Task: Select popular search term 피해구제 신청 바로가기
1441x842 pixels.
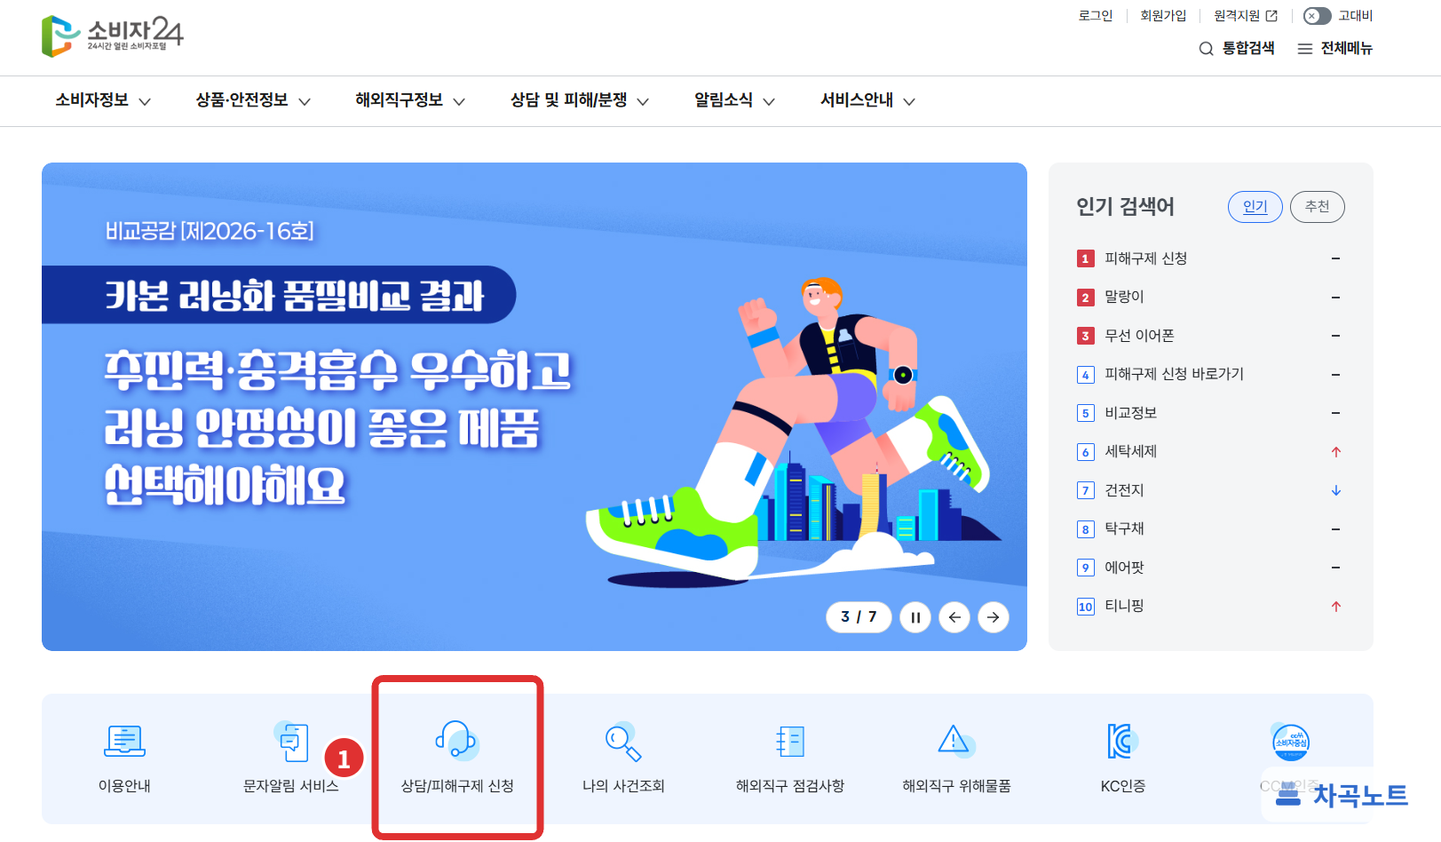Action: click(x=1174, y=374)
